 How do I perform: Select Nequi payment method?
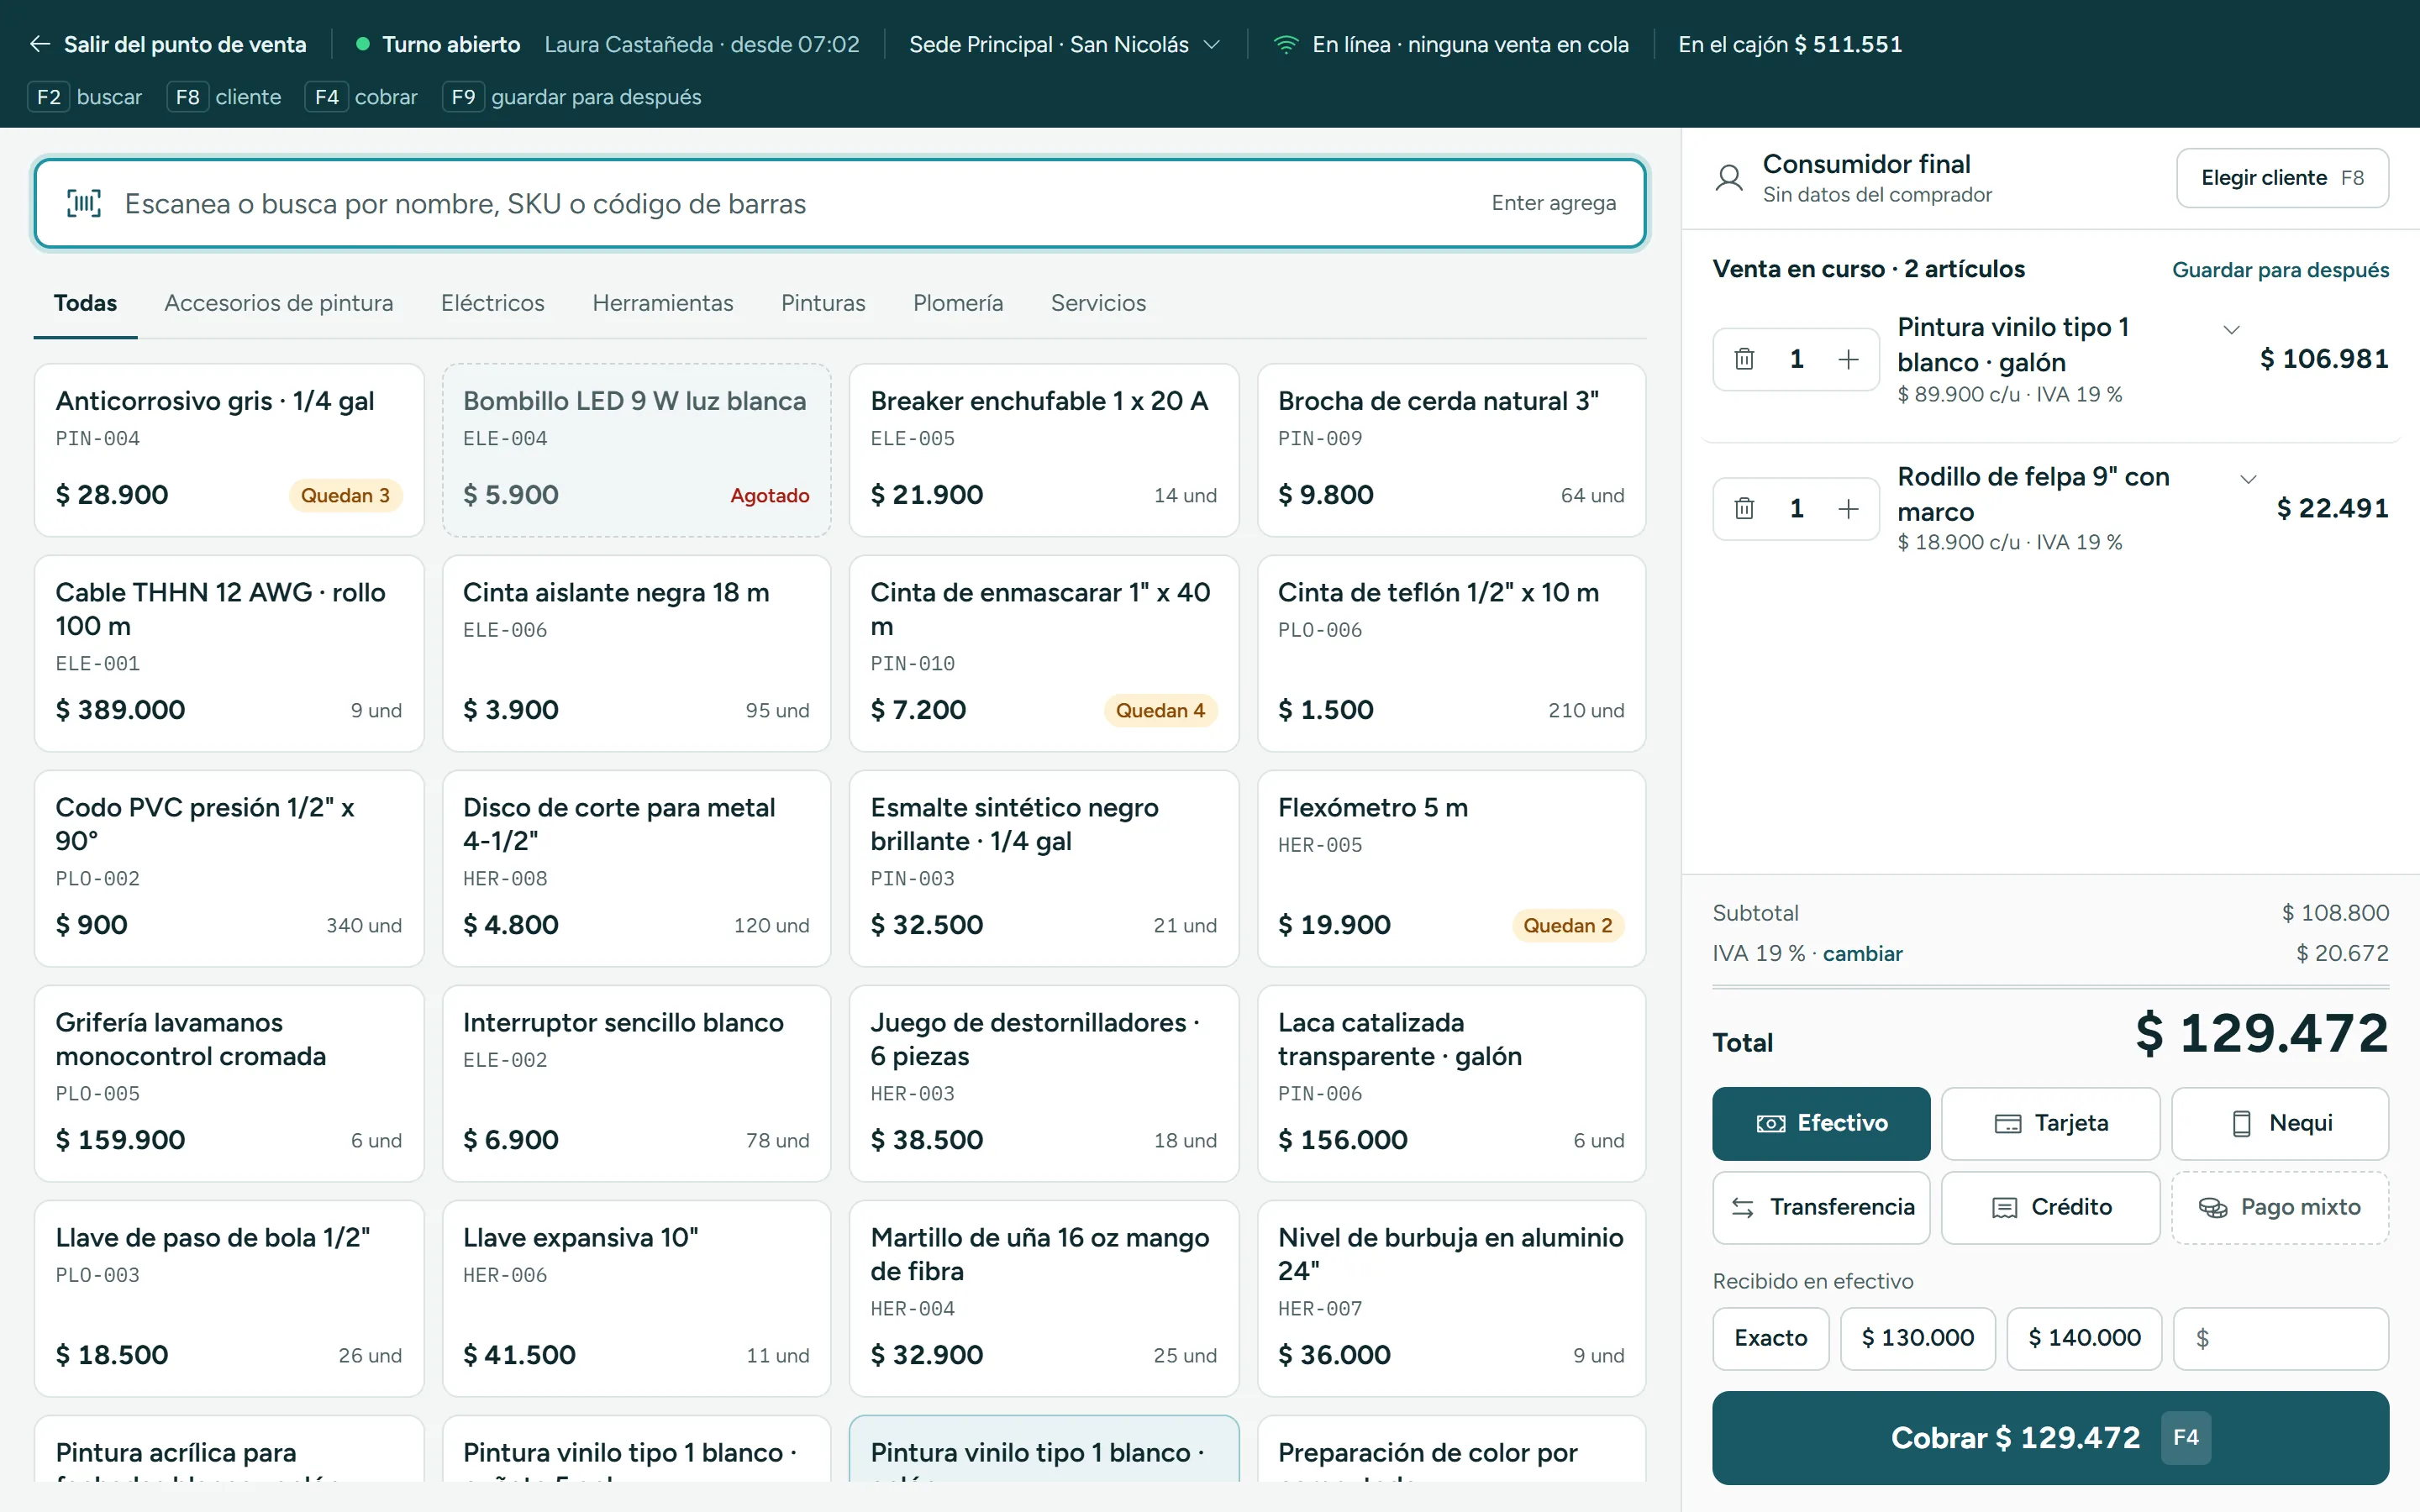[x=2280, y=1123]
